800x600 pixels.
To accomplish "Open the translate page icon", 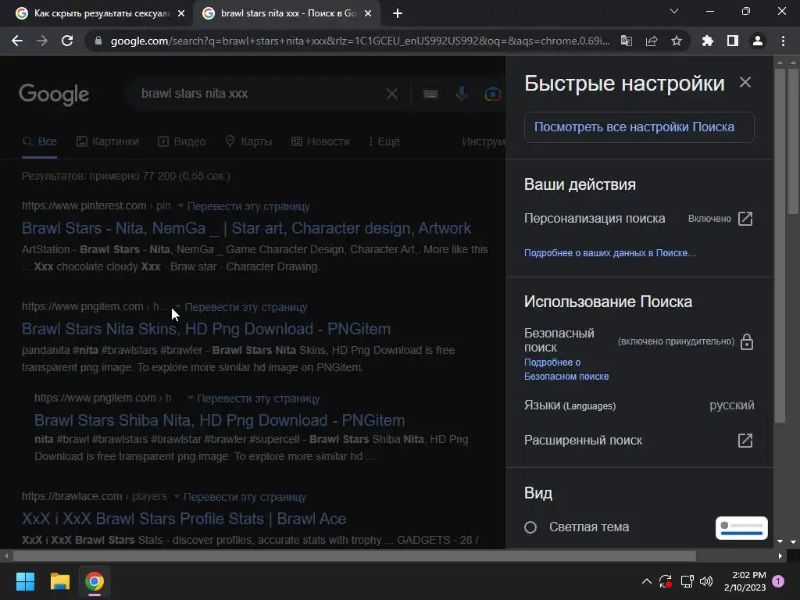I will (626, 41).
